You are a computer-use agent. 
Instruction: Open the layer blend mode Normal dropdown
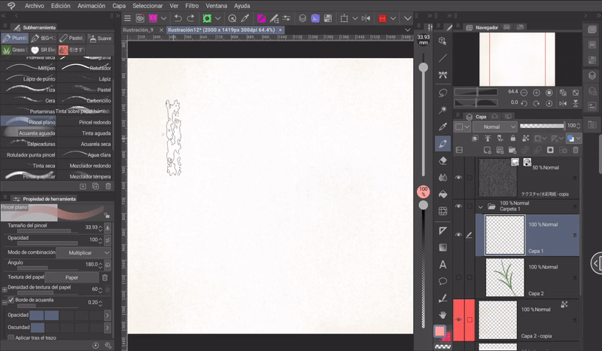click(x=495, y=127)
